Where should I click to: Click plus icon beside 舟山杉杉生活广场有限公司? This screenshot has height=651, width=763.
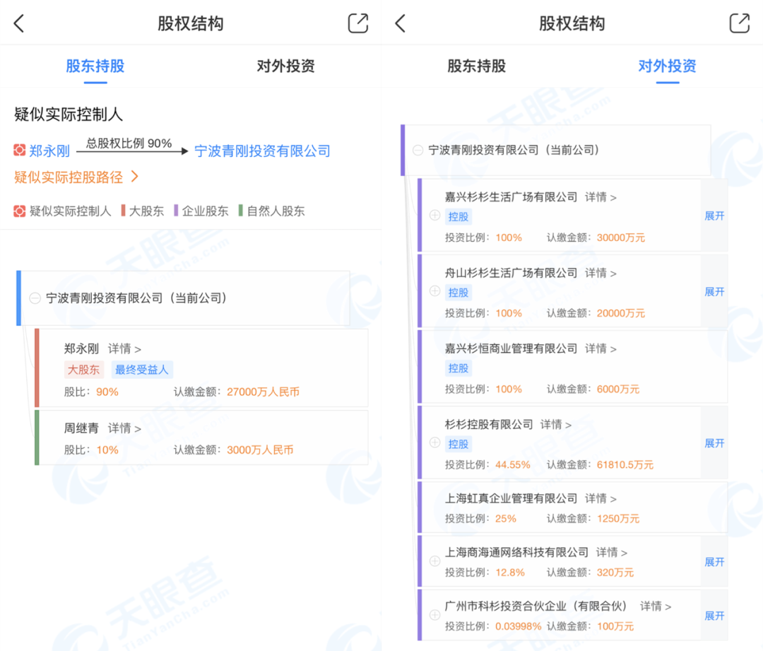[x=435, y=291]
